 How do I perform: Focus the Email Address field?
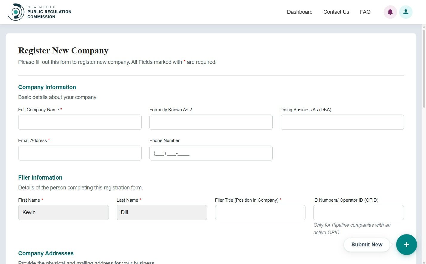(80, 153)
